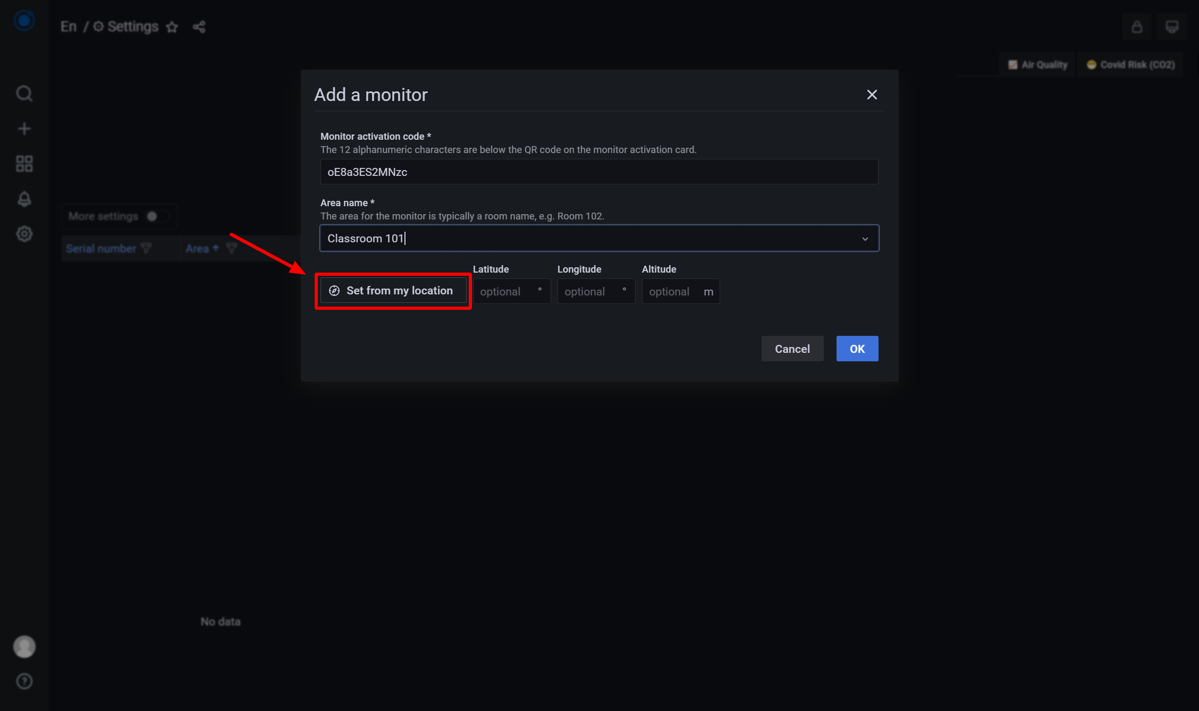Click the Grafana logo in sidebar
The width and height of the screenshot is (1199, 711).
click(24, 21)
